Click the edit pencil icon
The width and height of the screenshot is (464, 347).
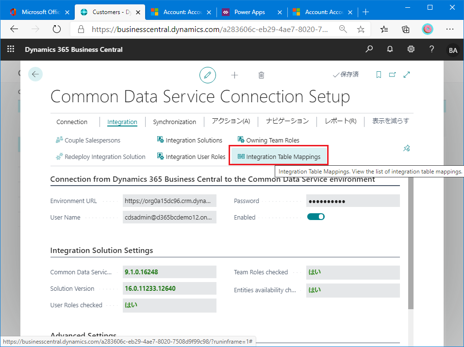(x=207, y=75)
